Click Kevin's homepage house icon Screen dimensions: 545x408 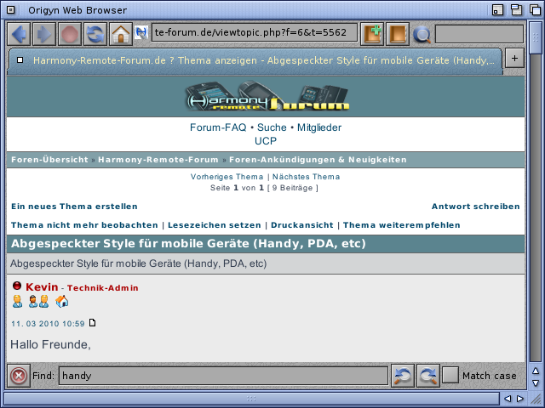pos(62,302)
